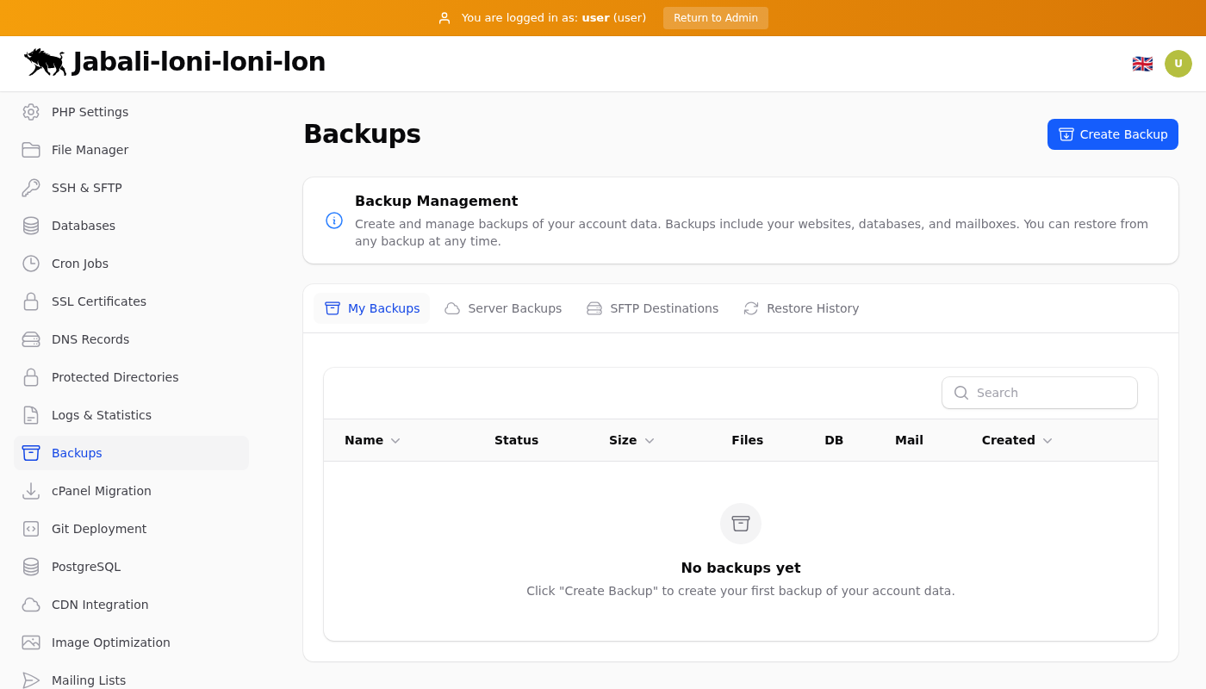The height and width of the screenshot is (689, 1206).
Task: Click the Git Deployment code icon
Action: (31, 529)
